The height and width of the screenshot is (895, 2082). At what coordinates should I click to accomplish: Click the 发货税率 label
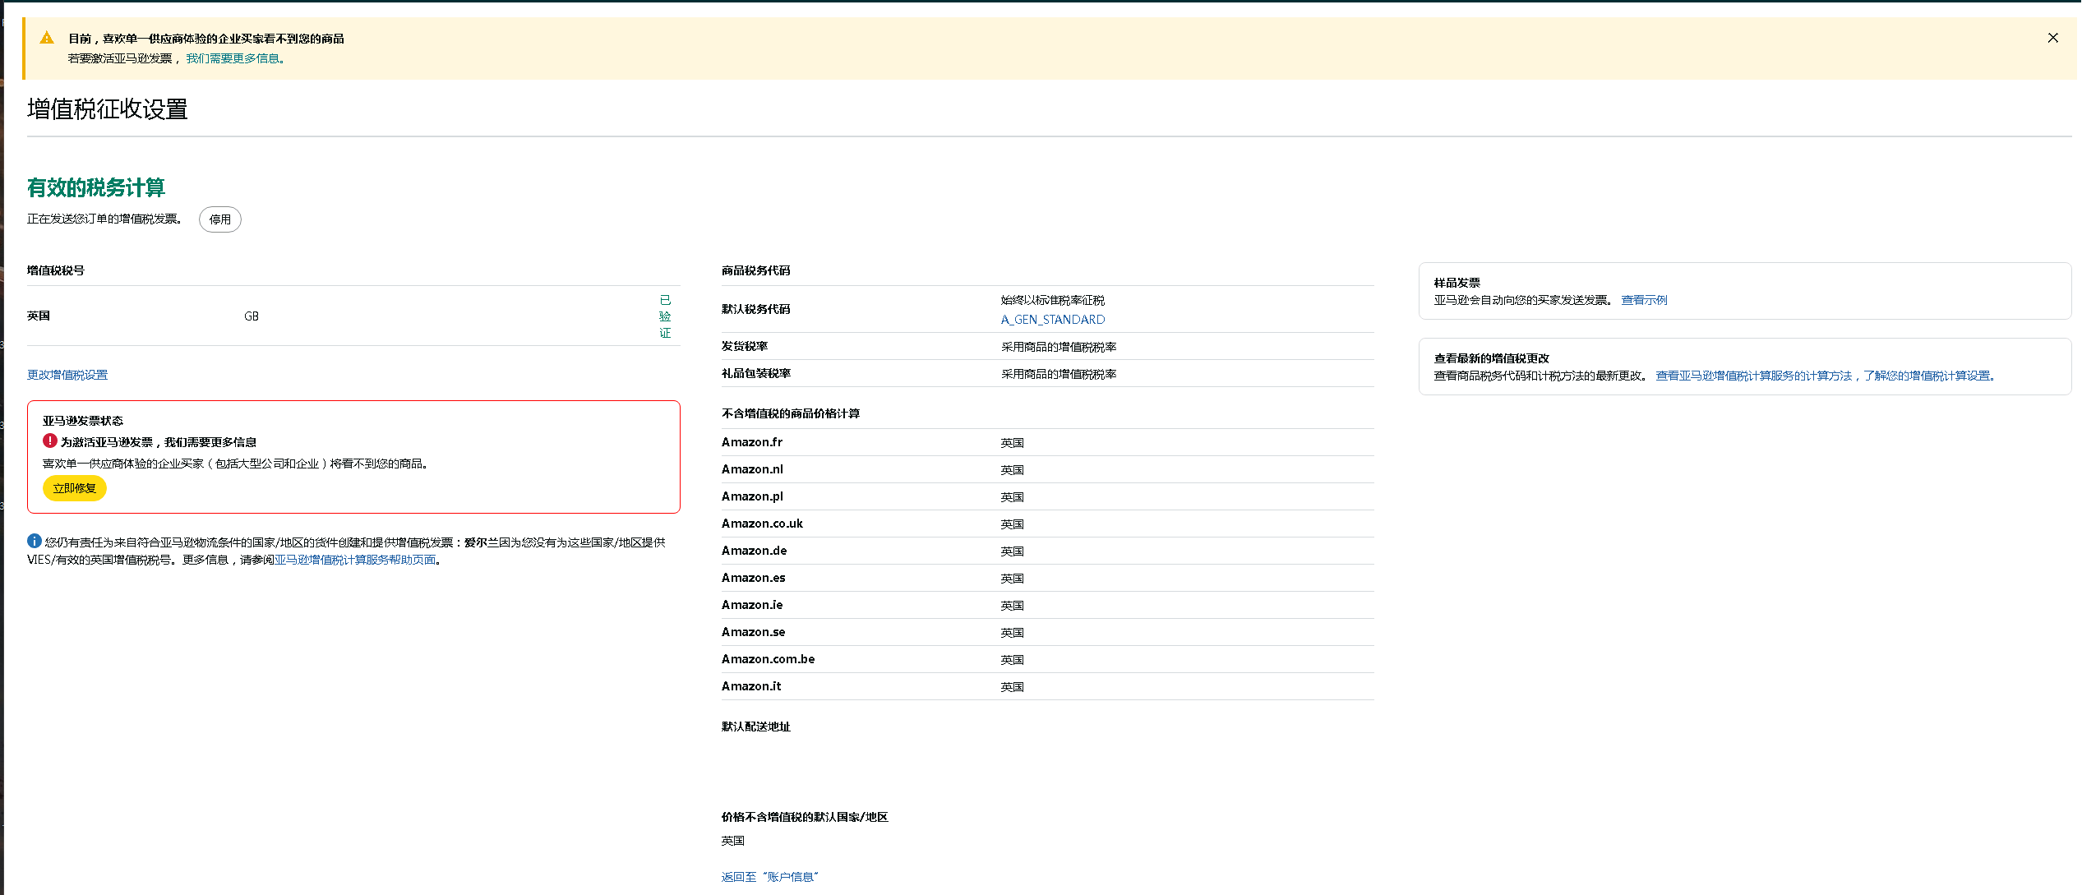(745, 346)
